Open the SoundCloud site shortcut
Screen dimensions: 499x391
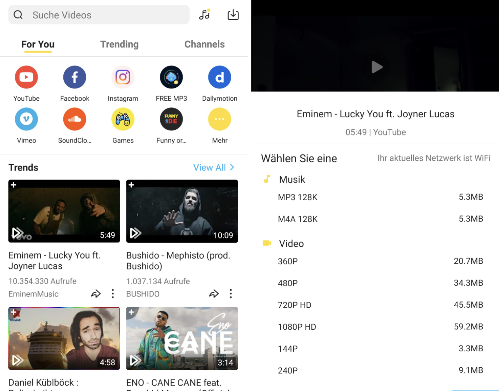click(75, 119)
